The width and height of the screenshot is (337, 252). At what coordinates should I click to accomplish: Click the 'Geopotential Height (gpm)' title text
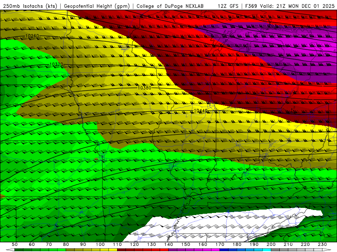coord(97,6)
